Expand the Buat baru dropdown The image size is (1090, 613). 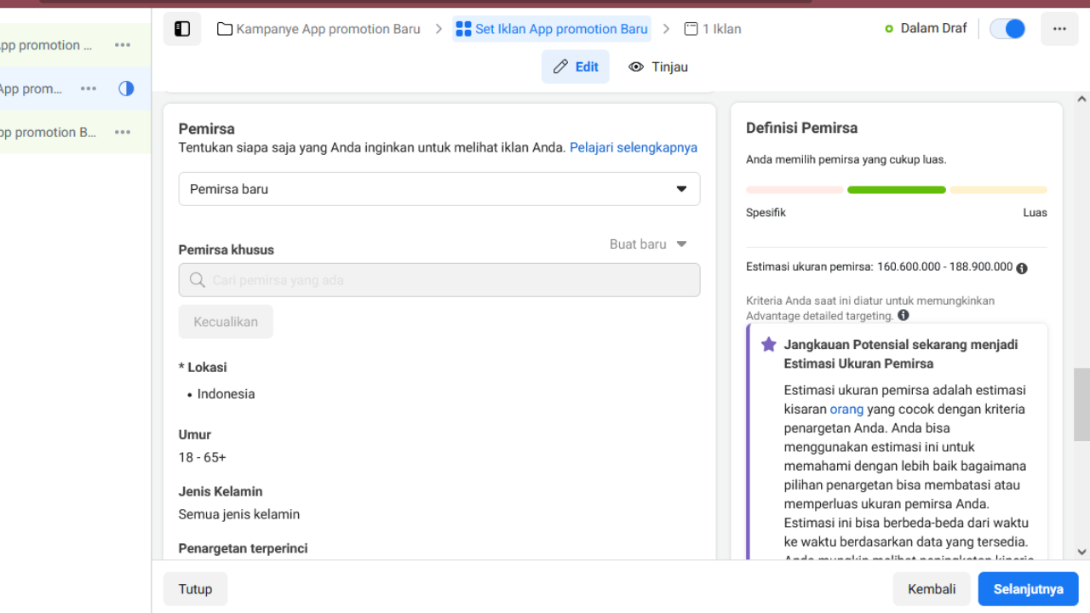pyautogui.click(x=648, y=244)
